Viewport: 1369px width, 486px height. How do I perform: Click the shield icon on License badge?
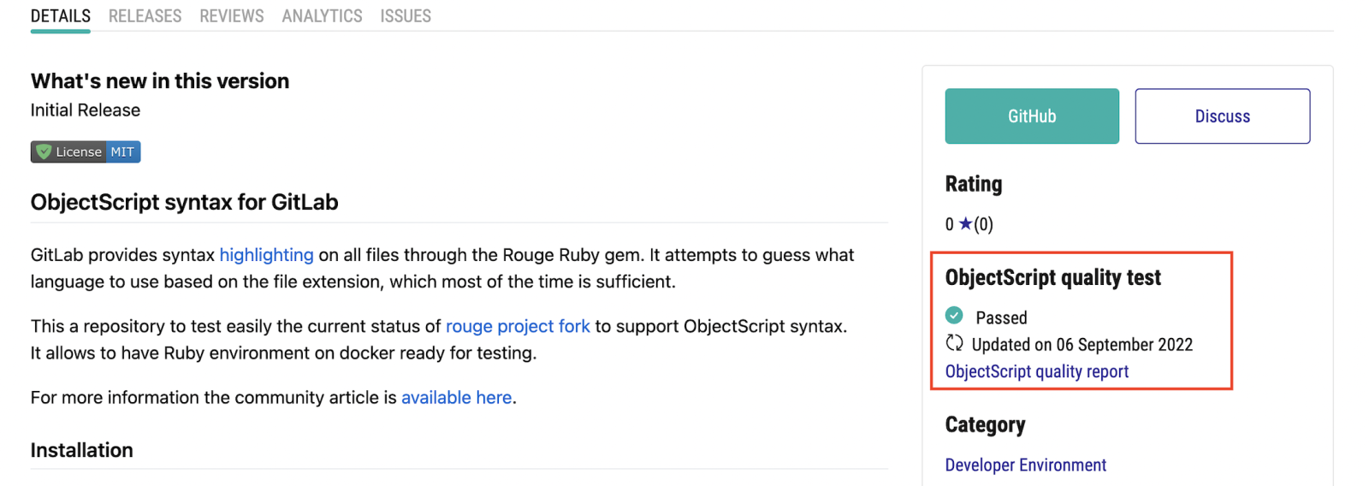44,152
